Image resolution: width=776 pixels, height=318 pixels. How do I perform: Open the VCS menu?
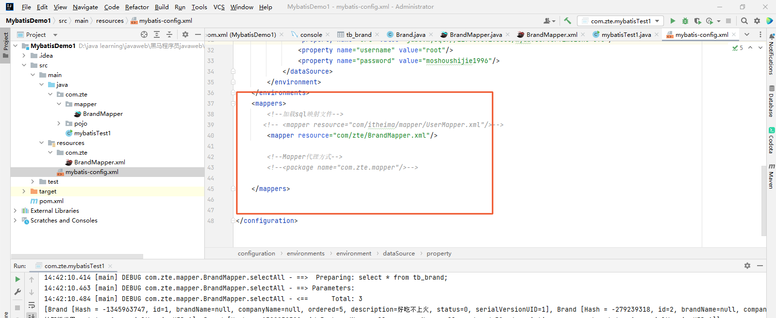[x=219, y=7]
